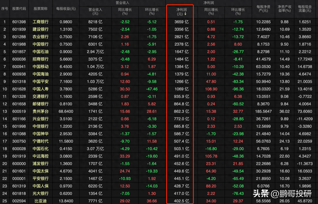Screen dimensions: 318x204
Task: Select stock code 000001
Action: coord(19,179)
